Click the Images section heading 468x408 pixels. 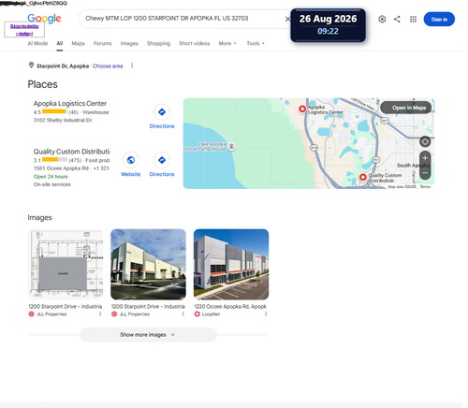coord(39,217)
